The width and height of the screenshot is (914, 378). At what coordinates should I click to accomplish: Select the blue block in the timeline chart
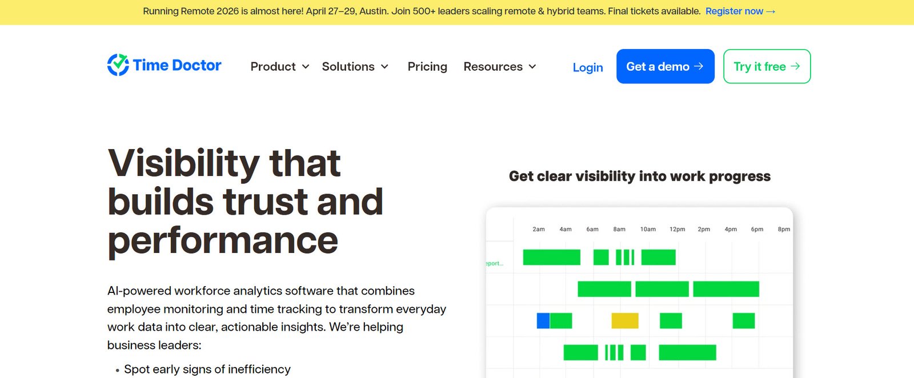coord(543,321)
